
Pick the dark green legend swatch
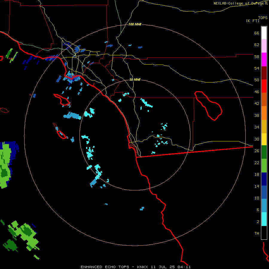(x=264, y=152)
